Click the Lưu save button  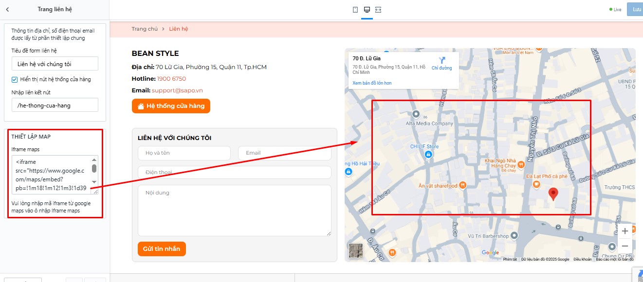click(x=635, y=10)
